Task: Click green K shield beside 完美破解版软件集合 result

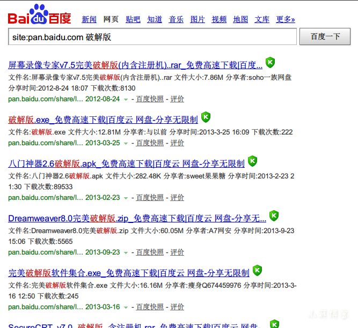Action: 257,270
